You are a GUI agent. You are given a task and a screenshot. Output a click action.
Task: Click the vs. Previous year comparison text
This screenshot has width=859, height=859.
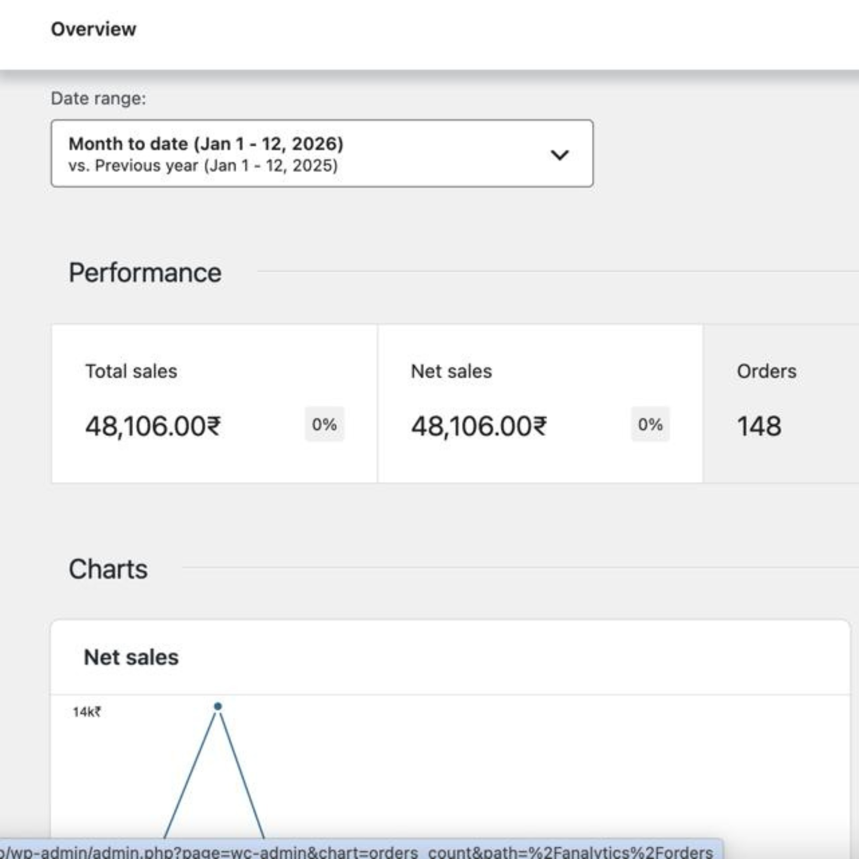[203, 166]
